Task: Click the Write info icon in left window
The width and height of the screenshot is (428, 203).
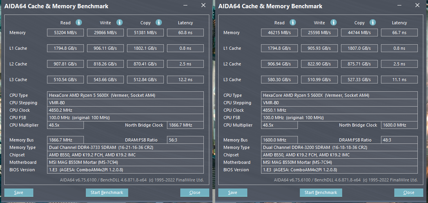Action: pos(119,22)
